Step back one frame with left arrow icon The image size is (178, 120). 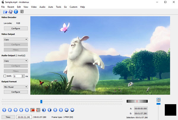[x=10, y=110]
